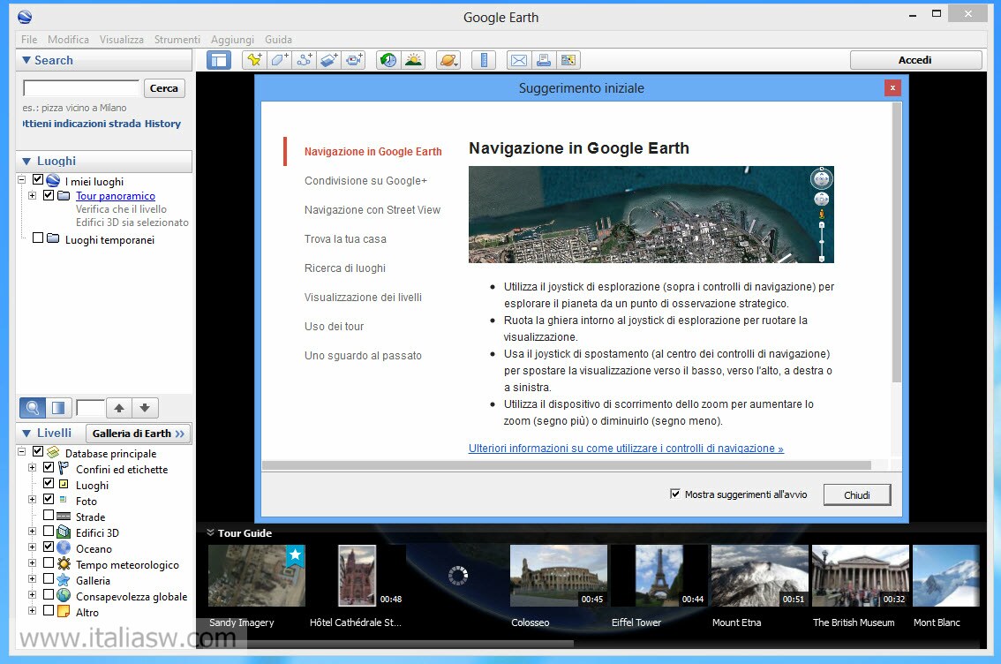Open the Strumenti menu
The image size is (1001, 664).
pos(177,40)
